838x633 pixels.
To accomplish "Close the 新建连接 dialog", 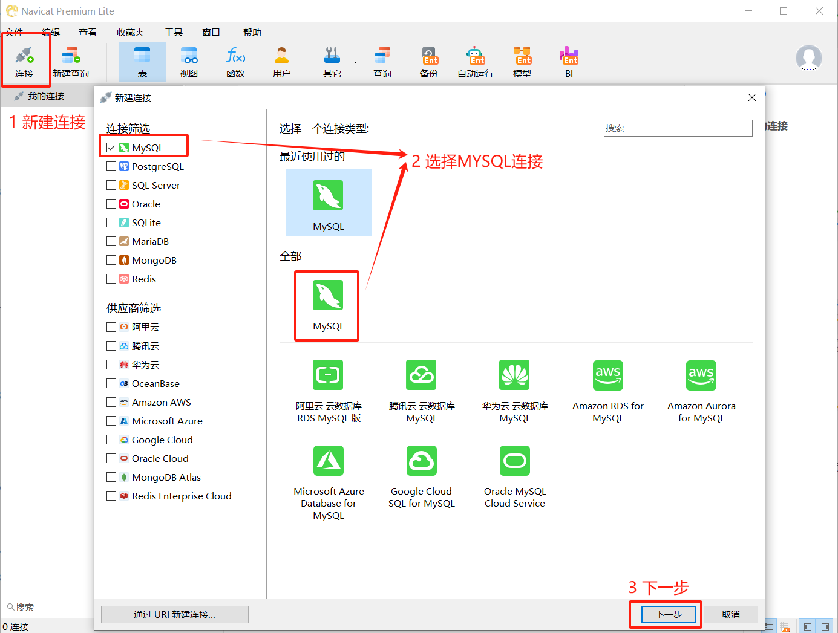I will [x=751, y=97].
